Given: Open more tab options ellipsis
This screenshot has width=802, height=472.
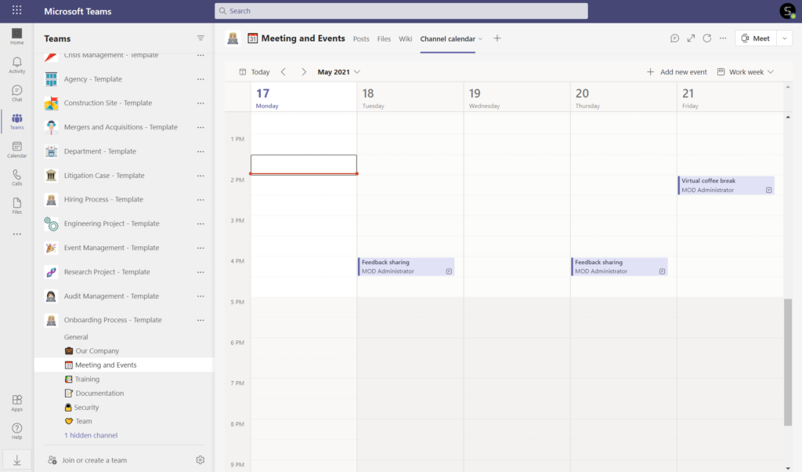Looking at the screenshot, I should click(723, 38).
